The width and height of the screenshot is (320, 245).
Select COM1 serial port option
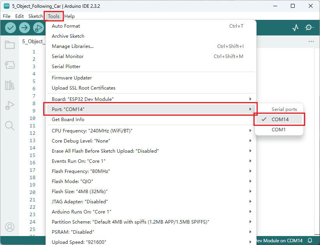tap(279, 129)
